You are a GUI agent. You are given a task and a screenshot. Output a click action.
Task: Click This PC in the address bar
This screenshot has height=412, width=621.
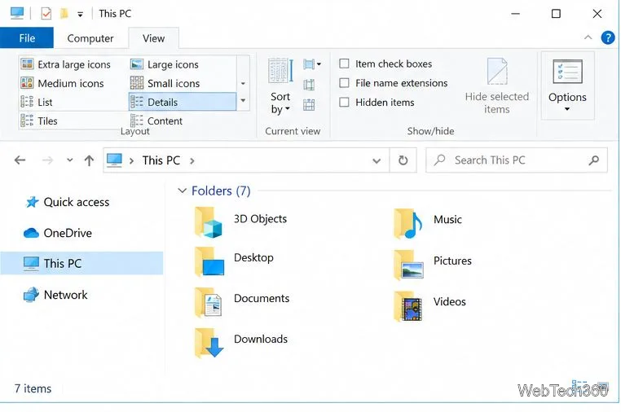coord(161,160)
